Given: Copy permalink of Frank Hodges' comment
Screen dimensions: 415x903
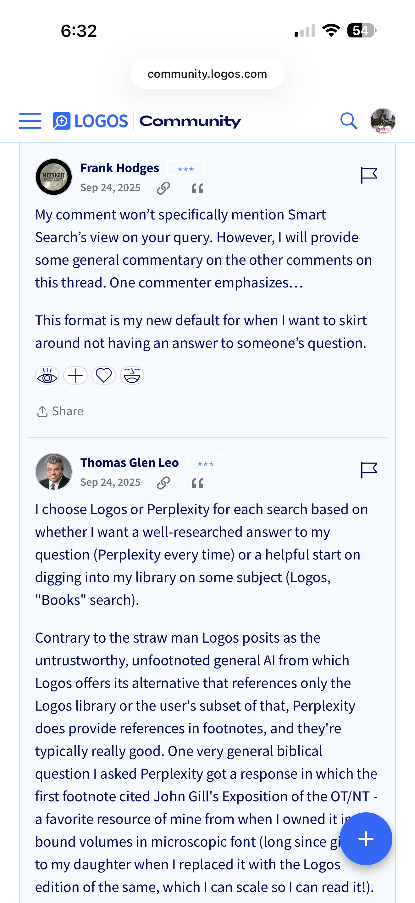Looking at the screenshot, I should click(163, 188).
